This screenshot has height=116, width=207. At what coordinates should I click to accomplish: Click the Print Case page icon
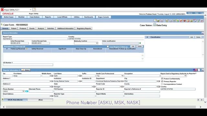(x=171, y=21)
